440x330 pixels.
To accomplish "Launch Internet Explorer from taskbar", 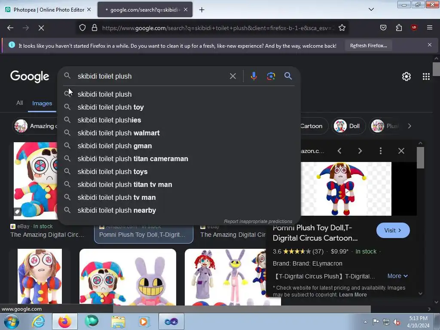I will point(38,321).
